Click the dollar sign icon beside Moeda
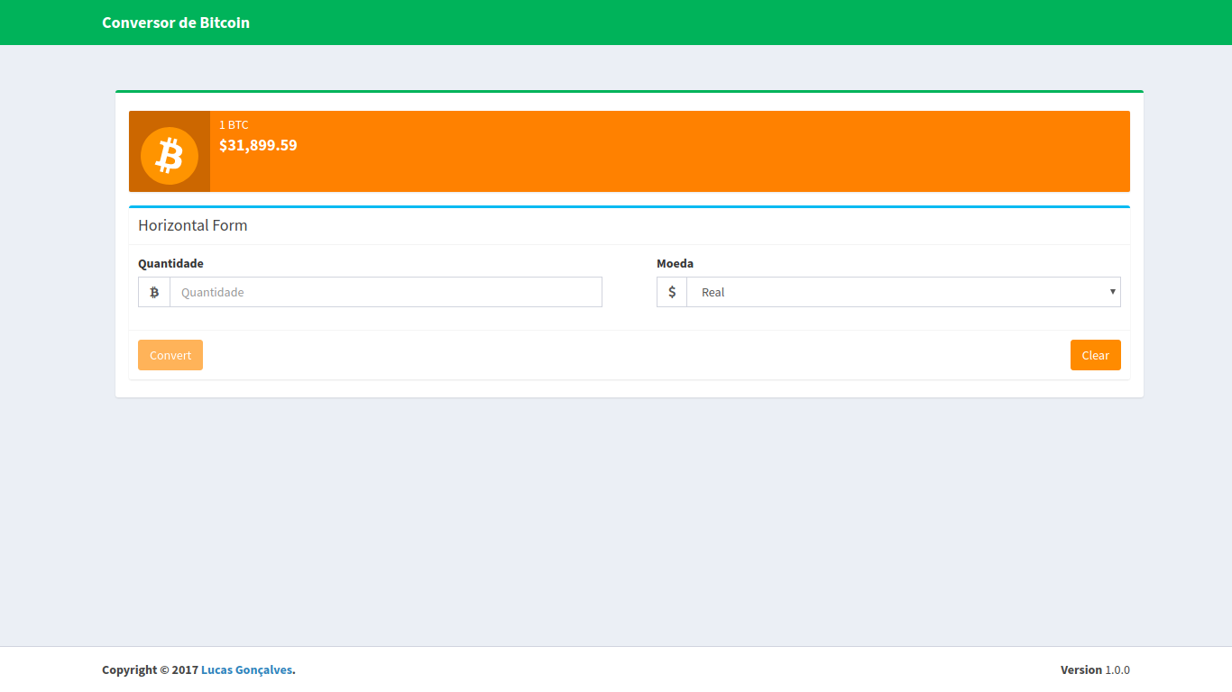Screen dimensions: 1232x692 tap(672, 292)
